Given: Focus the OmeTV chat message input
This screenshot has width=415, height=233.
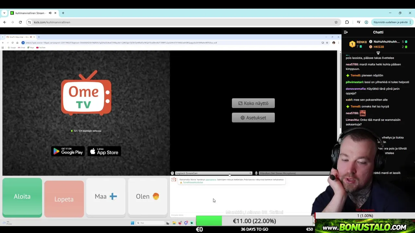Looking at the screenshot, I should click(x=240, y=215).
